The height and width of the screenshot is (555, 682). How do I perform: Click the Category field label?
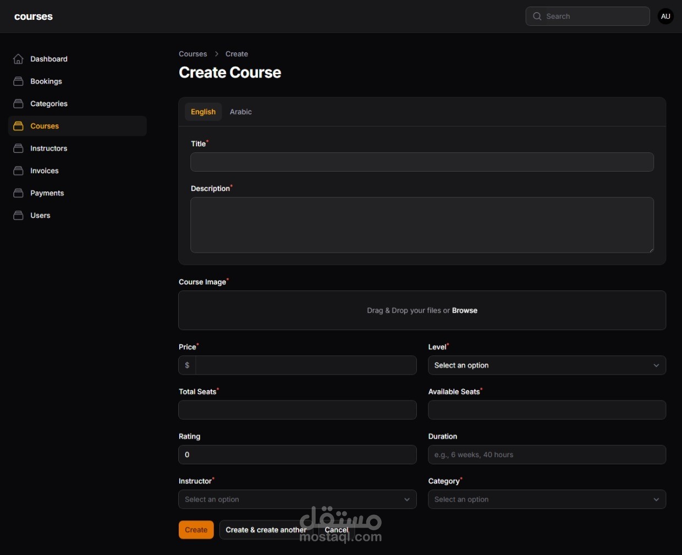click(x=444, y=481)
